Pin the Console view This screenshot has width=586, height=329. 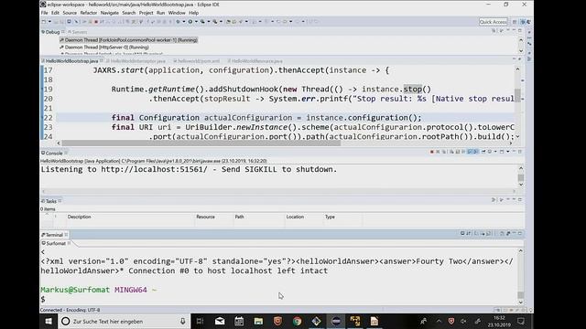(483, 152)
